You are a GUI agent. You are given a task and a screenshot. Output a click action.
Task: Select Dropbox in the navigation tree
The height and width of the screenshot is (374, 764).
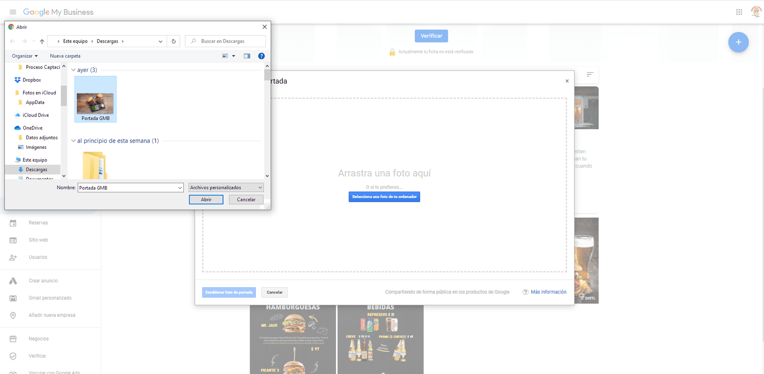pos(32,80)
